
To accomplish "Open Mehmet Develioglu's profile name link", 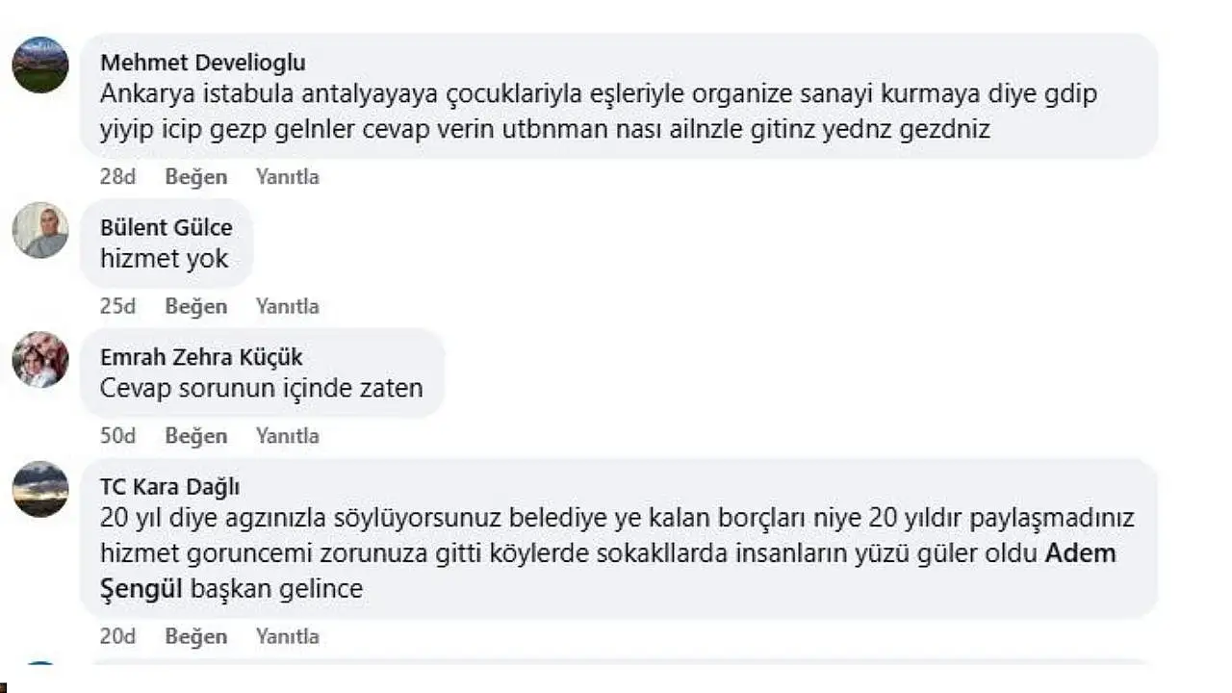I will coord(203,63).
